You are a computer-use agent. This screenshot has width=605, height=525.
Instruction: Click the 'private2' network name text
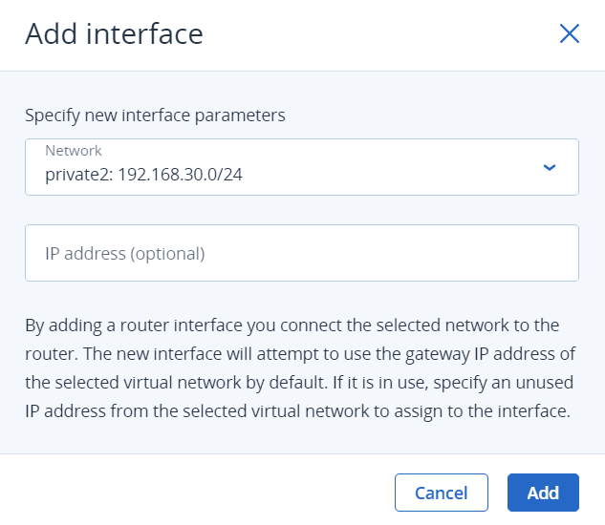click(x=77, y=175)
